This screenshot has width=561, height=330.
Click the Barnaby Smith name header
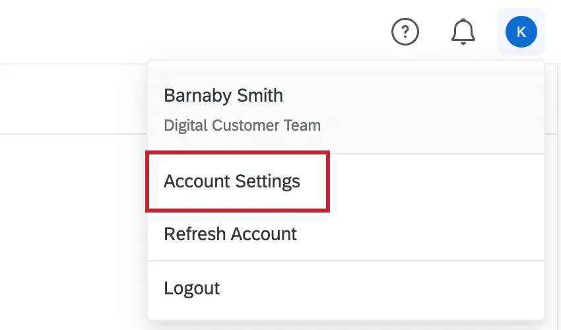click(223, 96)
